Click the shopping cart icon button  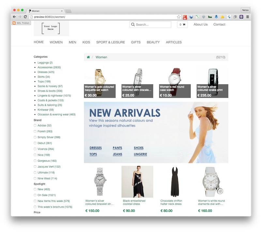pos(182,25)
